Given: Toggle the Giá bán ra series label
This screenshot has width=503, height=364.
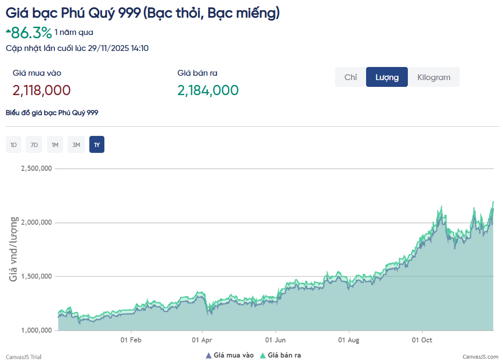Looking at the screenshot, I should [x=284, y=355].
